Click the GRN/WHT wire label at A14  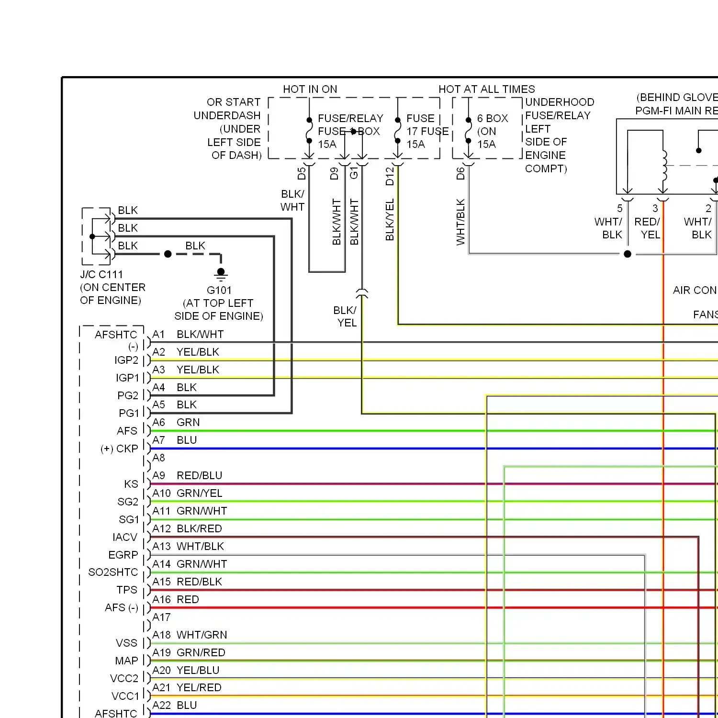202,564
